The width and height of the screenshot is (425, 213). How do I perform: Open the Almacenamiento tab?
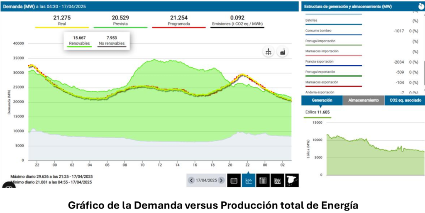[x=363, y=100]
